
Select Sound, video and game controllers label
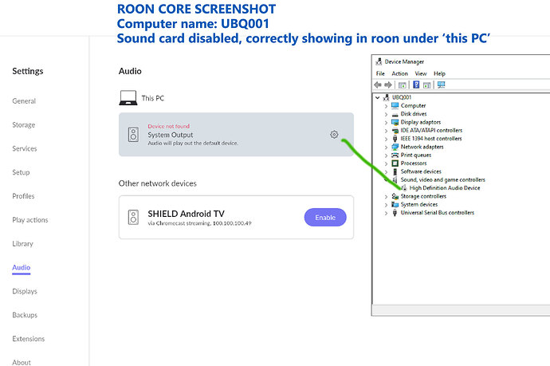(x=442, y=179)
